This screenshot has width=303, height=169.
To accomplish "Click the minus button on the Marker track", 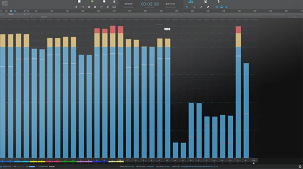I will click(28, 14).
